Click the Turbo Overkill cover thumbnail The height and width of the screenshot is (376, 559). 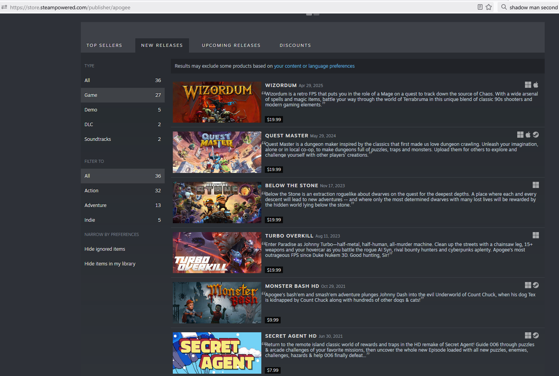coord(217,253)
